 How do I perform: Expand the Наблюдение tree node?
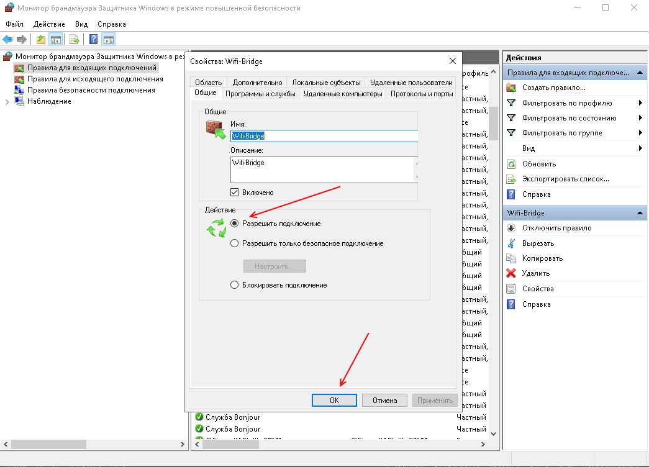7,102
